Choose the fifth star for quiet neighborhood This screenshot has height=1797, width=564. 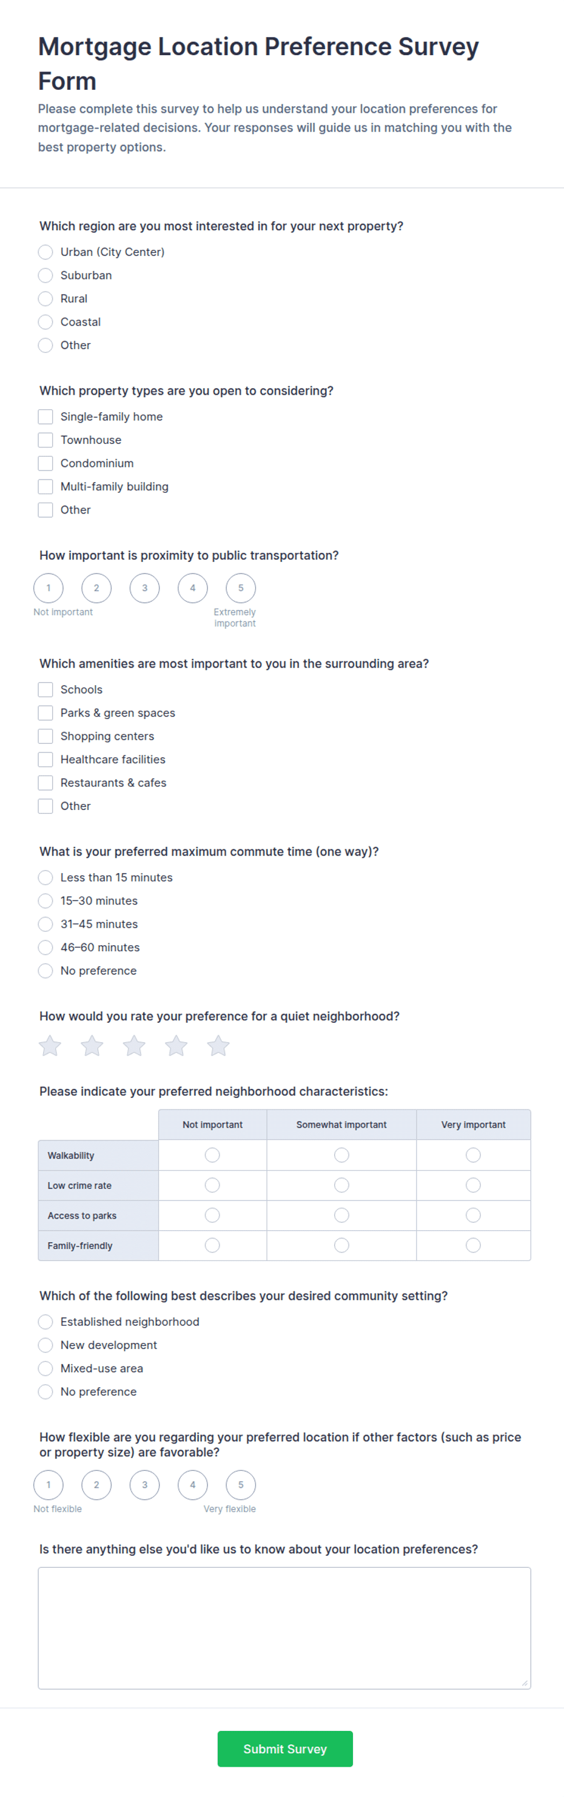218,1045
